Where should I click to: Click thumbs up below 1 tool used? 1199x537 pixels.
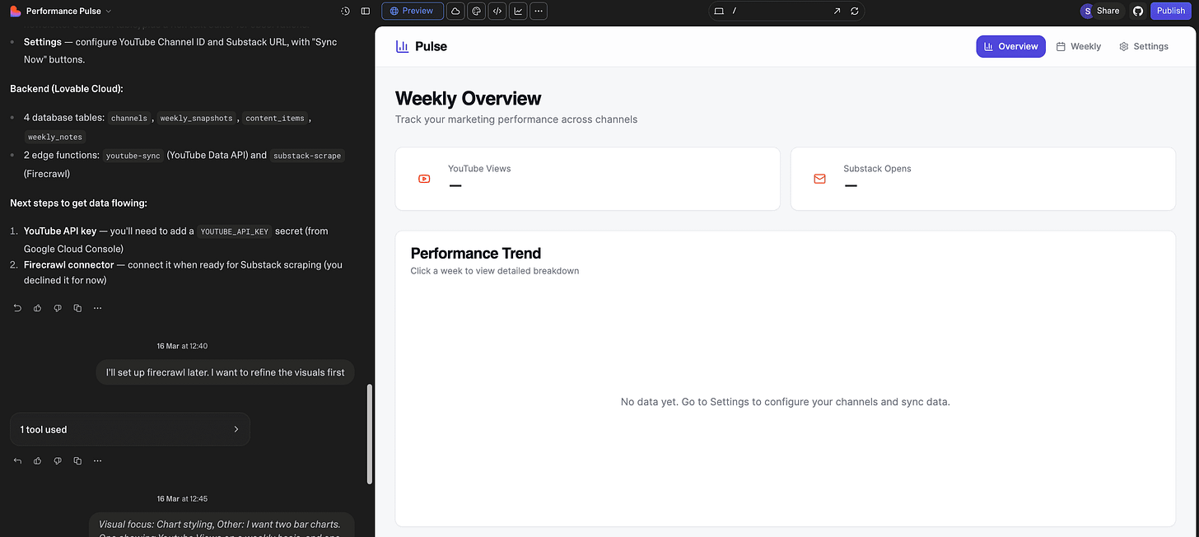[x=37, y=460]
